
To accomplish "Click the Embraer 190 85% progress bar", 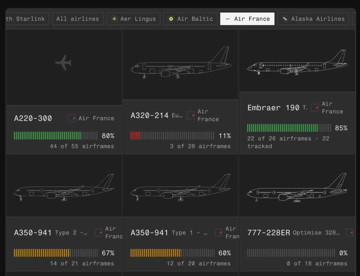I will (289, 128).
